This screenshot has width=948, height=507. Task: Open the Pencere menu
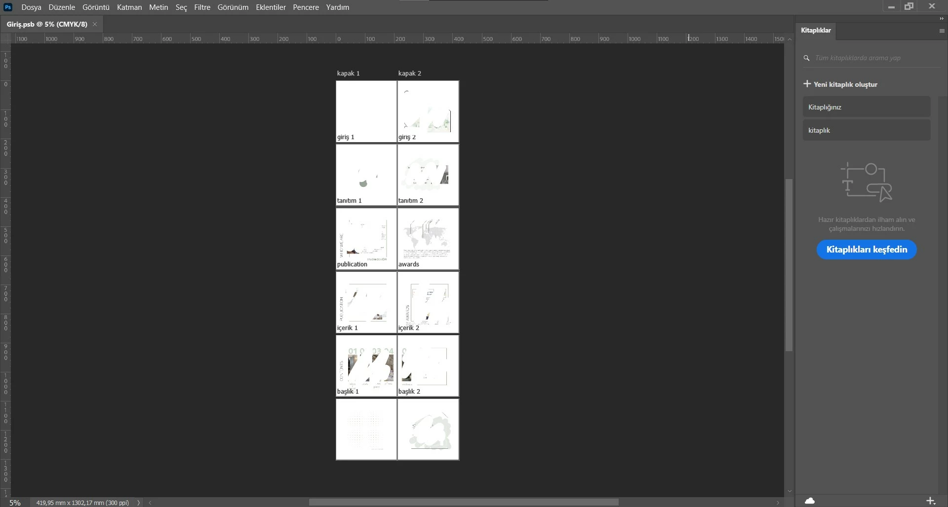pyautogui.click(x=306, y=7)
